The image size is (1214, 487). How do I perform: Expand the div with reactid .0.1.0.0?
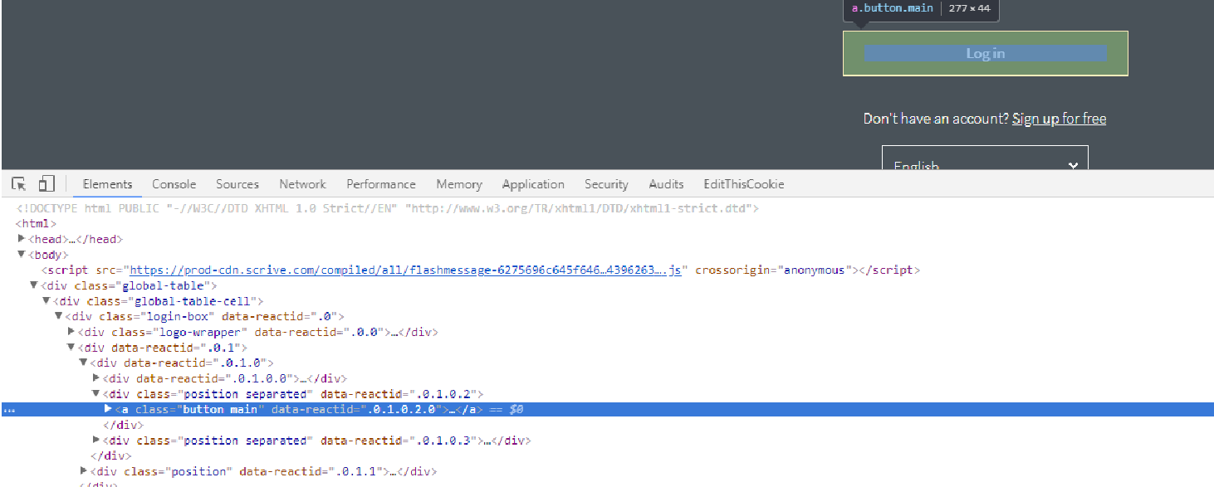point(96,378)
